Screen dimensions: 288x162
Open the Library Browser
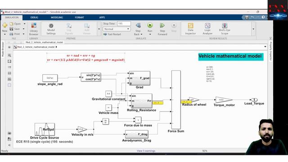click(34, 29)
